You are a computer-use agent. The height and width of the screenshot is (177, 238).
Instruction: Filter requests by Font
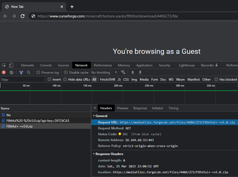pos(154,80)
